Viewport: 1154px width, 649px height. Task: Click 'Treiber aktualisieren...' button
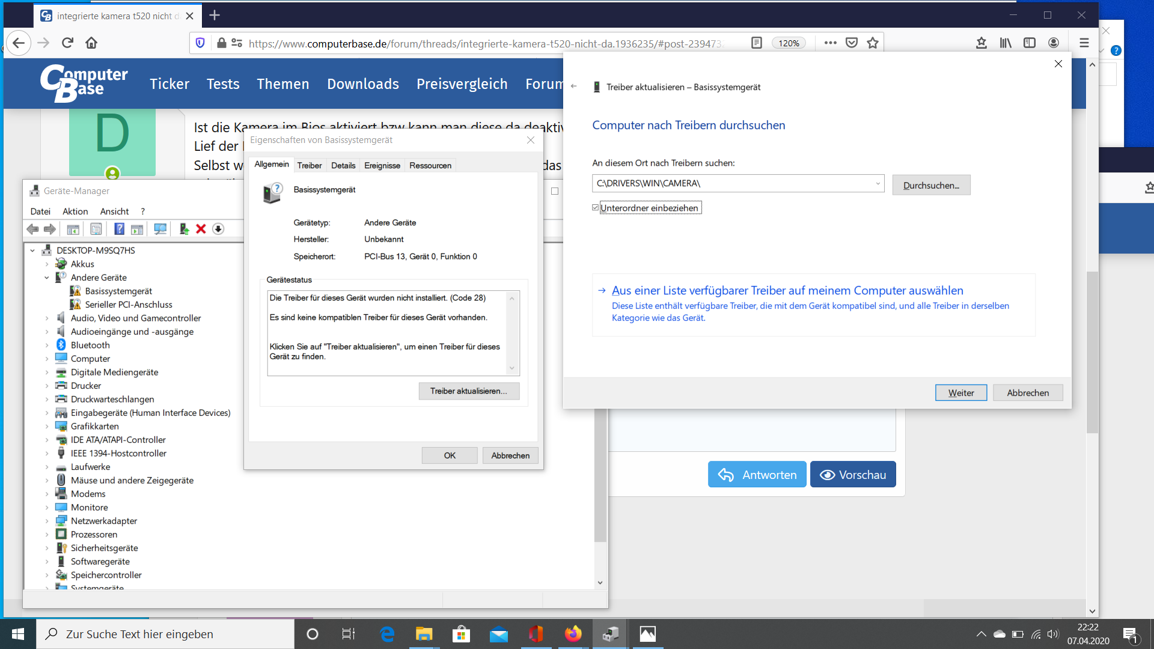click(x=469, y=391)
